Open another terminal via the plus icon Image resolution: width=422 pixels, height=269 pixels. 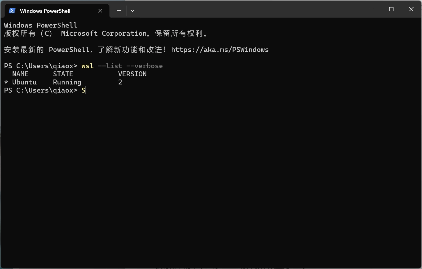coord(119,10)
